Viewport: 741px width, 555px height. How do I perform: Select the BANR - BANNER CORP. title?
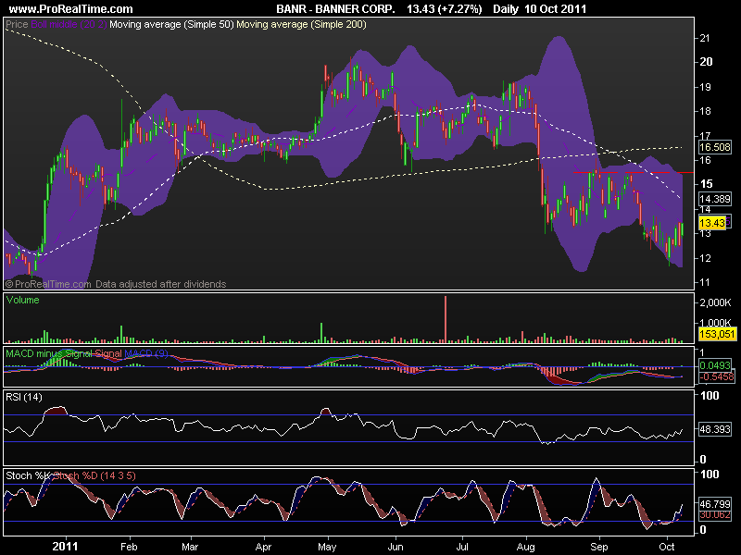pyautogui.click(x=335, y=8)
